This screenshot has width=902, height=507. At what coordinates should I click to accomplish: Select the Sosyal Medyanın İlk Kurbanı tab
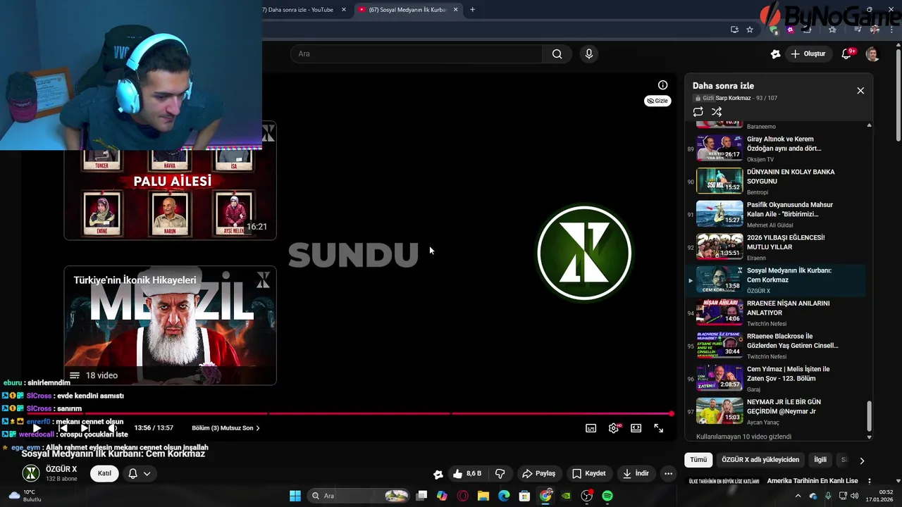(409, 10)
